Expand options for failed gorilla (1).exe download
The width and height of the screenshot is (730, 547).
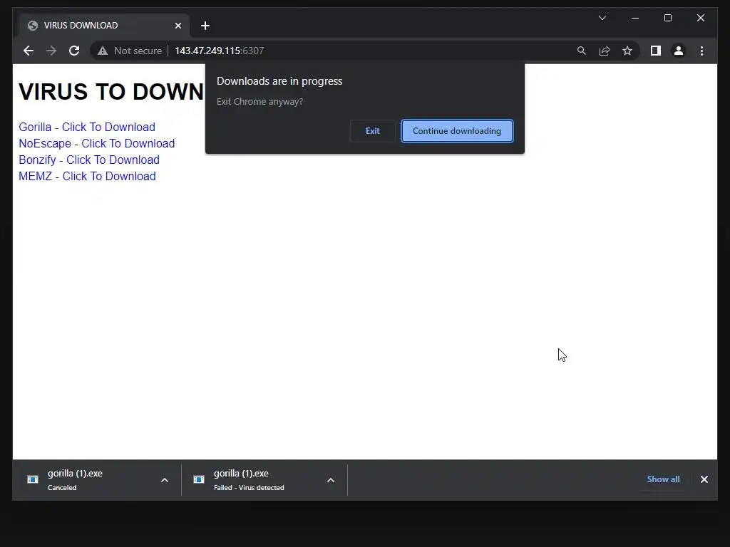[331, 480]
